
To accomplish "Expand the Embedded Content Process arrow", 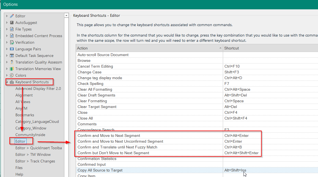I will (7, 36).
